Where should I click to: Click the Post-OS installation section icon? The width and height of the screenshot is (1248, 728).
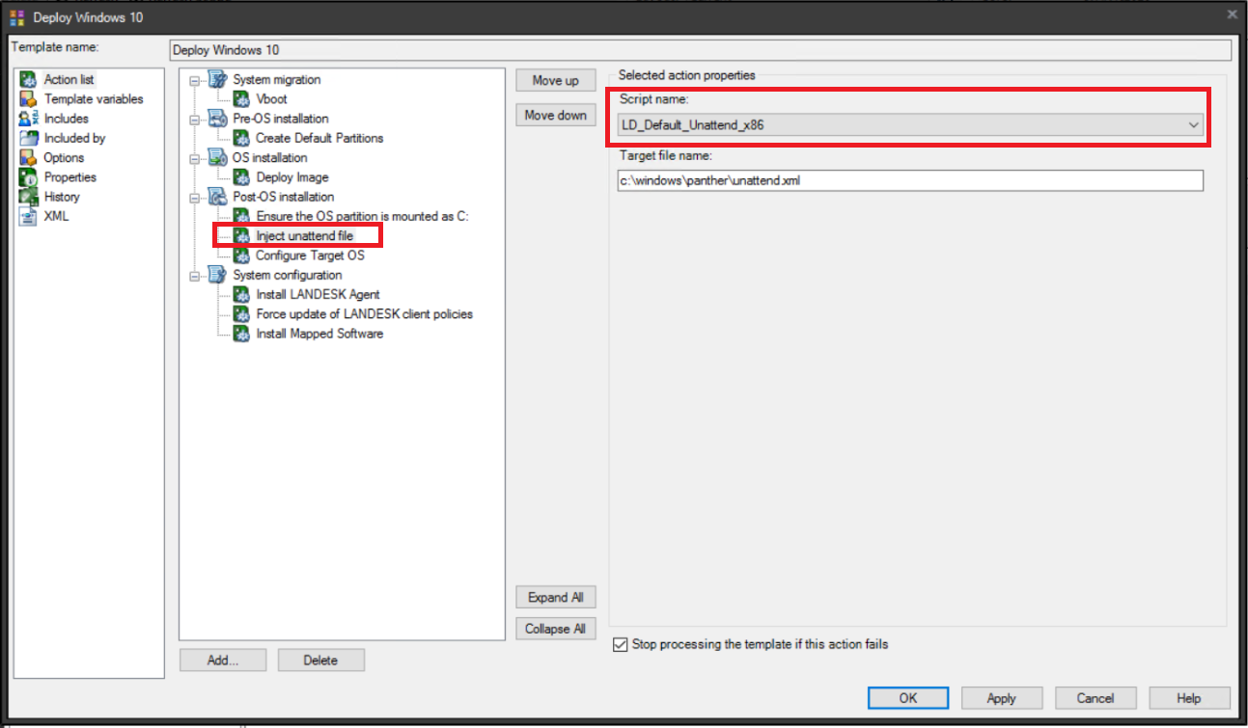[218, 197]
